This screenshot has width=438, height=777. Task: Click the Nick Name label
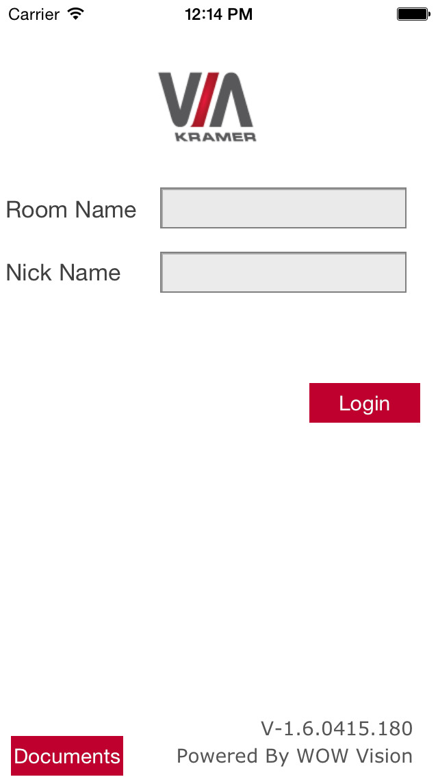tap(63, 272)
